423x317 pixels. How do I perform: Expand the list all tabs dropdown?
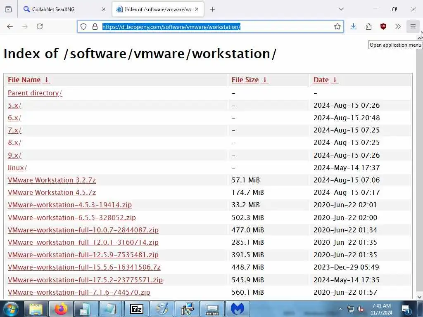(x=341, y=9)
